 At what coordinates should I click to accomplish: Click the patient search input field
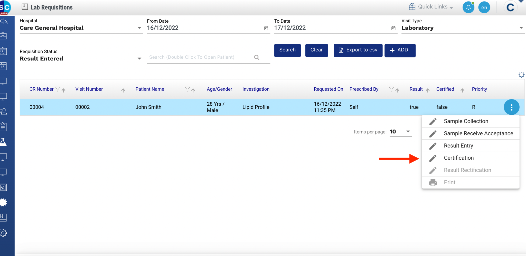pos(200,57)
